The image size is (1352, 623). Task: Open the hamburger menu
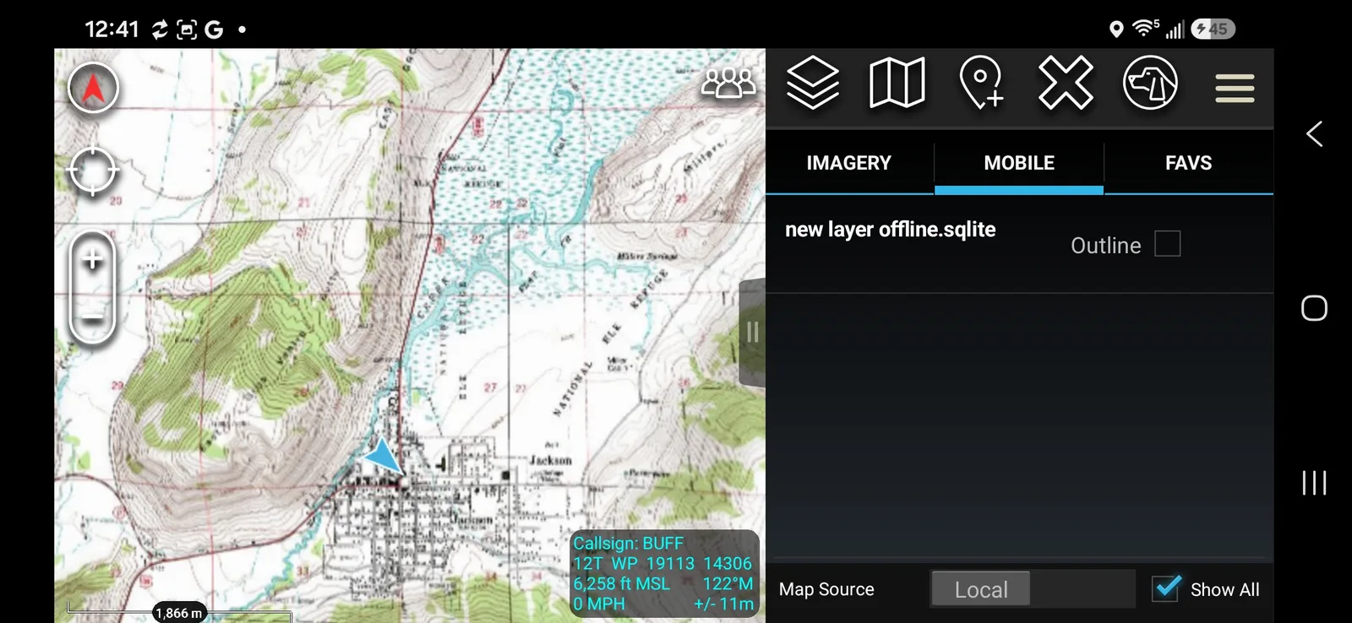(1235, 88)
